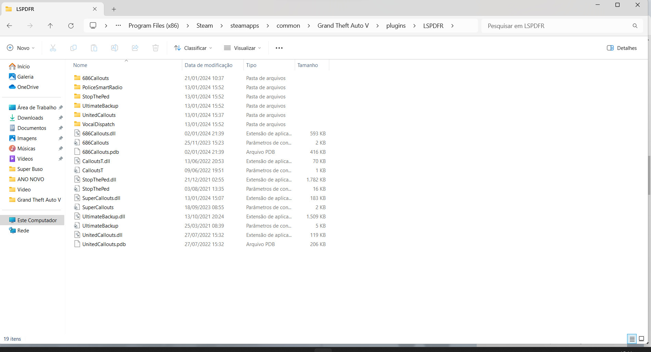The width and height of the screenshot is (651, 352).
Task: Open the Visualizar view dropdown
Action: click(242, 48)
